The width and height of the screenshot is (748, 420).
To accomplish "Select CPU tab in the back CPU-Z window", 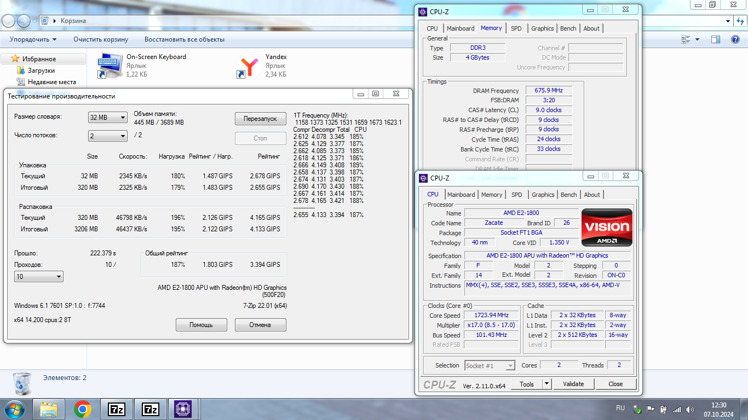I will tap(432, 28).
